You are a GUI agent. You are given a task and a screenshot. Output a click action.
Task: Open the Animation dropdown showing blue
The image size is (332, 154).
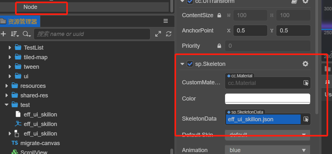(x=268, y=150)
